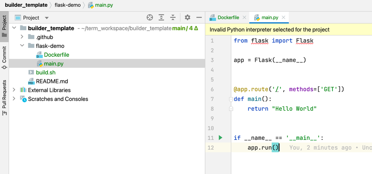Click the '__main__' string on line 11
Screen dimensions: 372x174
[303, 138]
